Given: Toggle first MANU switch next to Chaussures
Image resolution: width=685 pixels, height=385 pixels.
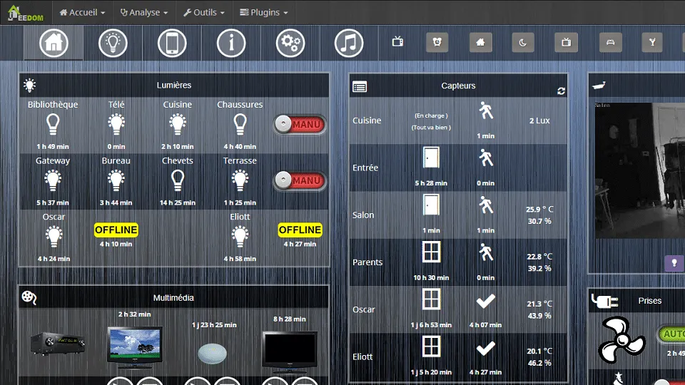Looking at the screenshot, I should pos(300,124).
